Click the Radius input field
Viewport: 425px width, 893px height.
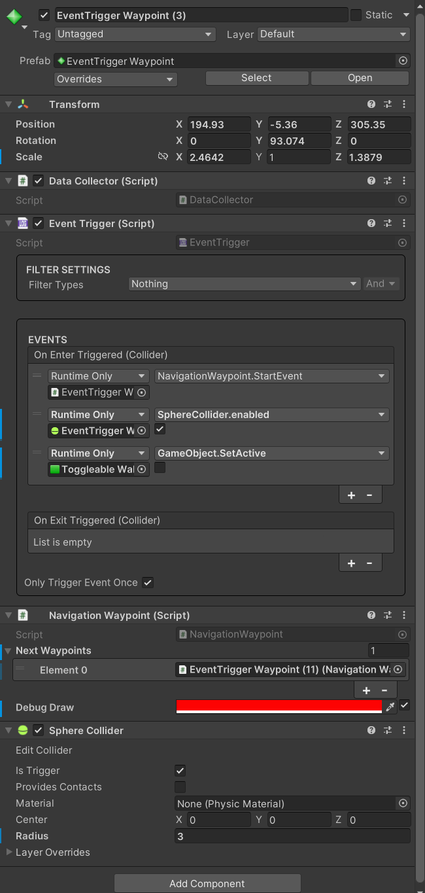[x=292, y=836]
